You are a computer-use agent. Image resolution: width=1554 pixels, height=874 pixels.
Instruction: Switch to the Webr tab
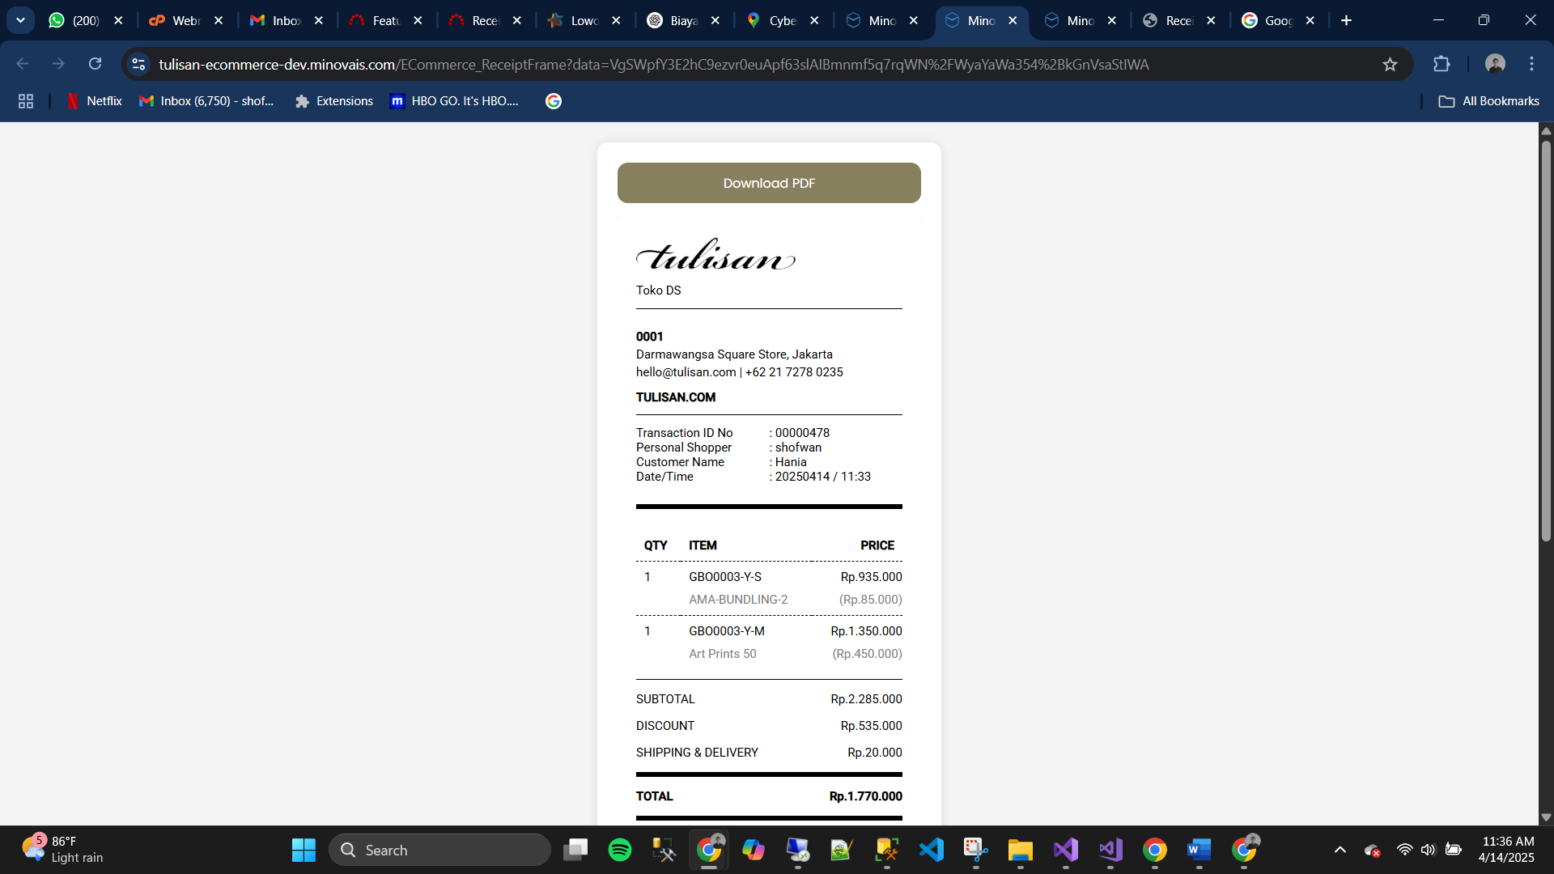175,20
